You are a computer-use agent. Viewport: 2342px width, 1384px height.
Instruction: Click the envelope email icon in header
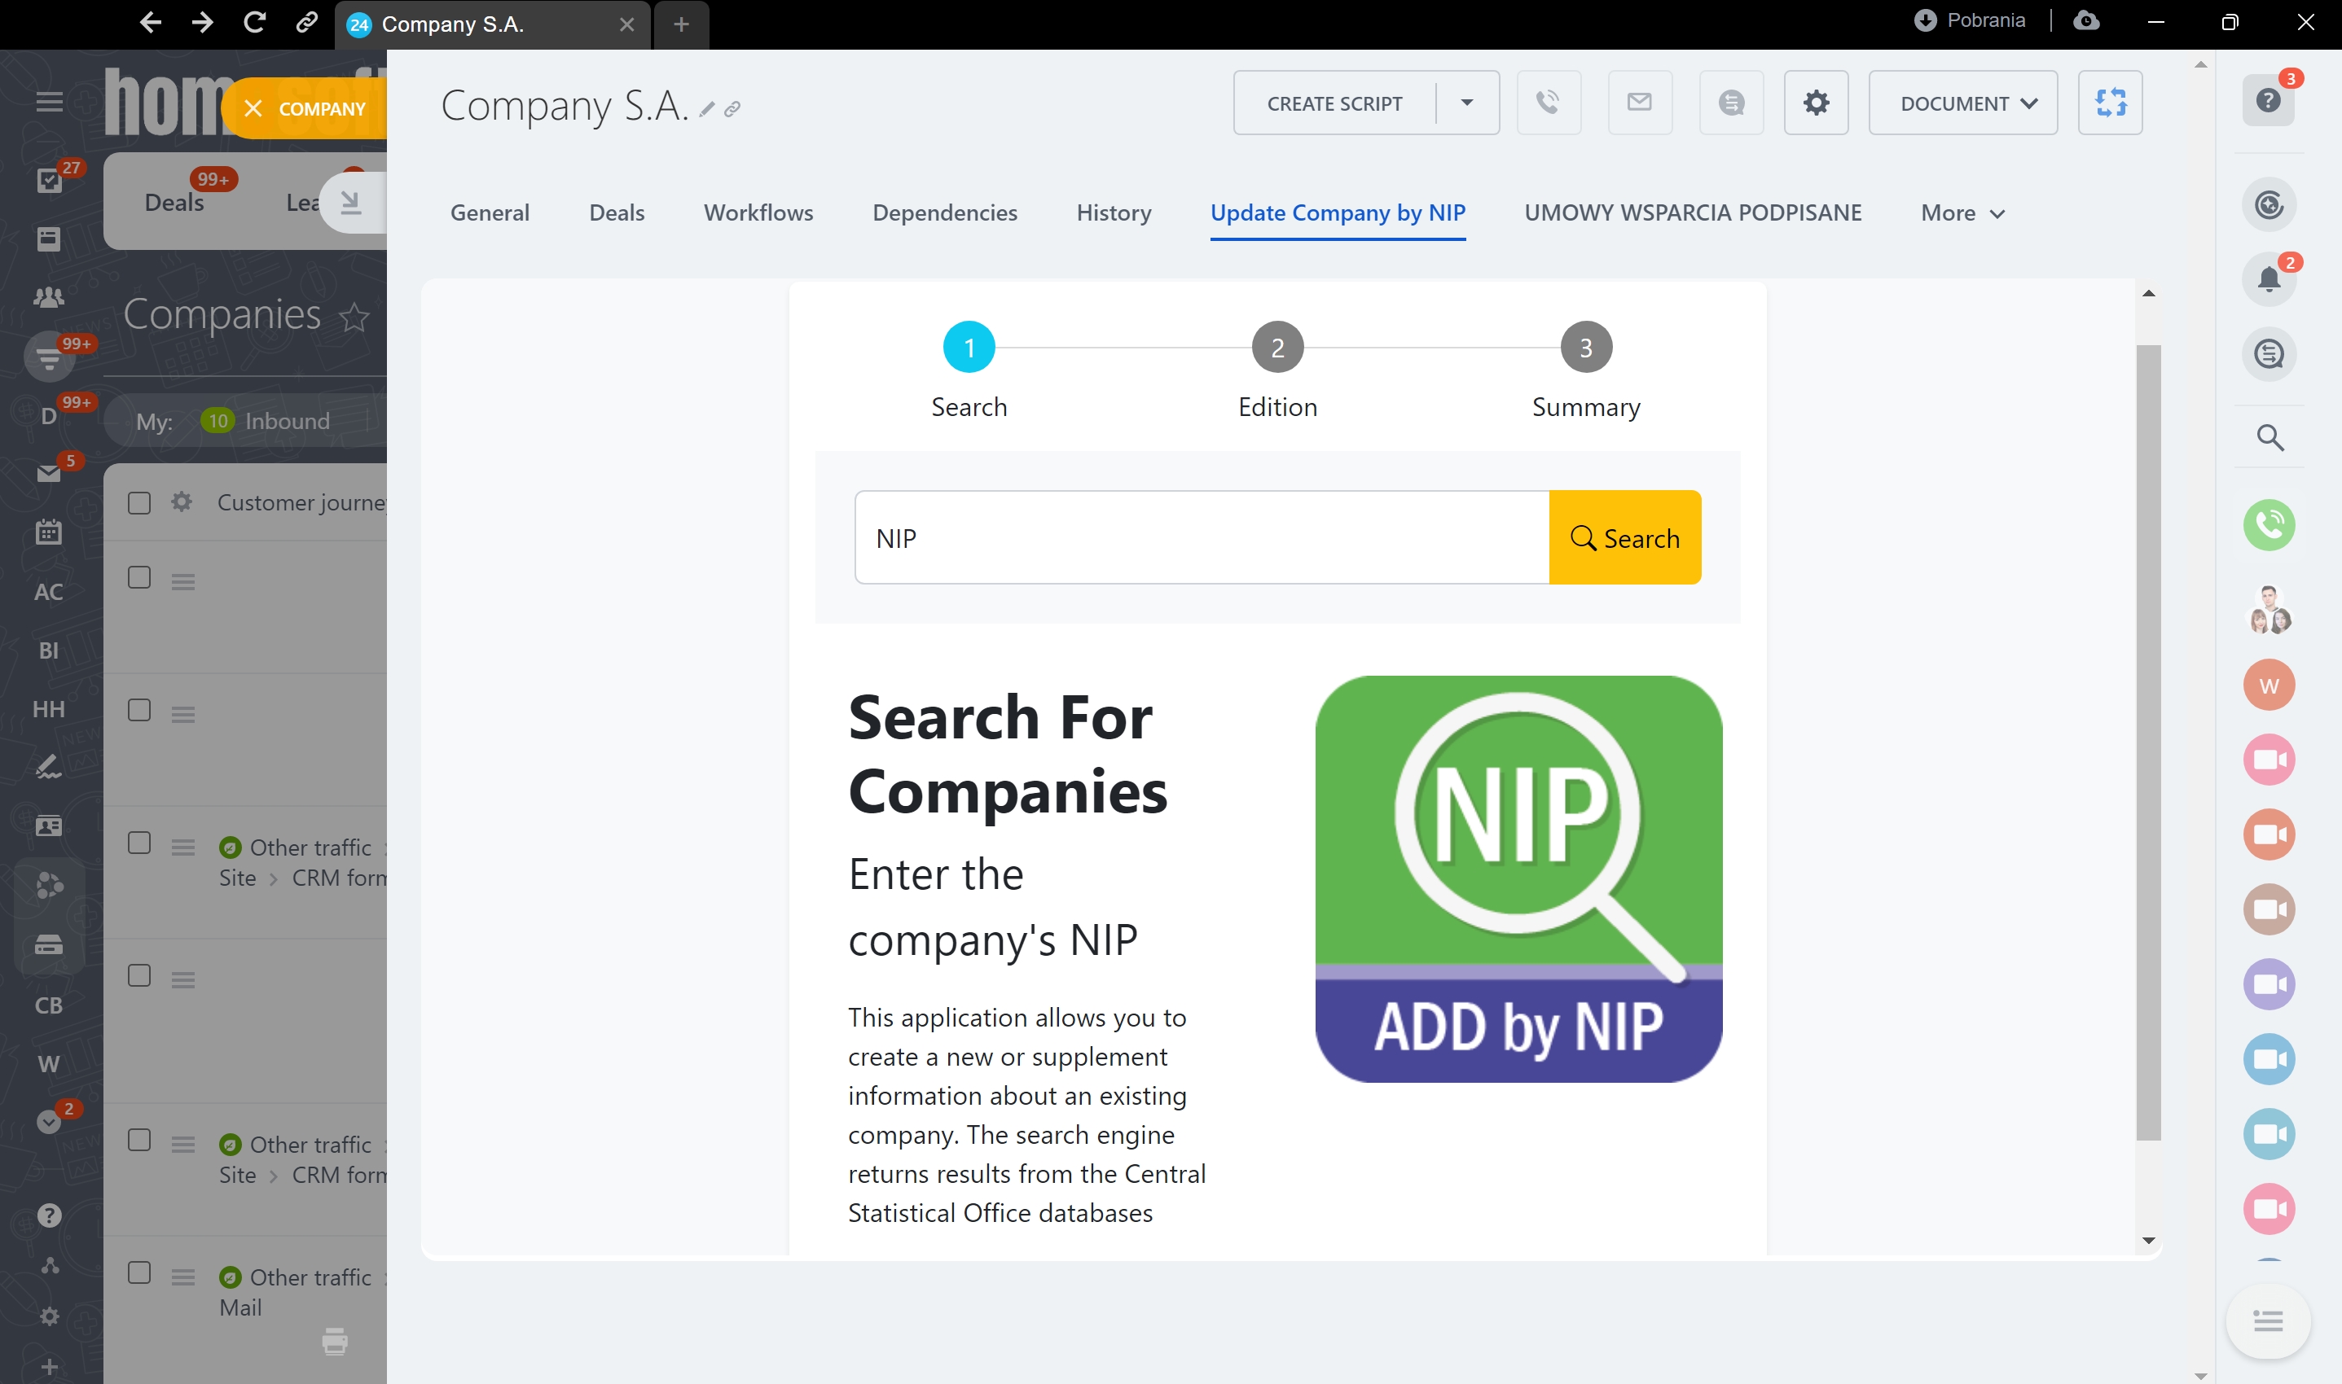click(x=1639, y=103)
